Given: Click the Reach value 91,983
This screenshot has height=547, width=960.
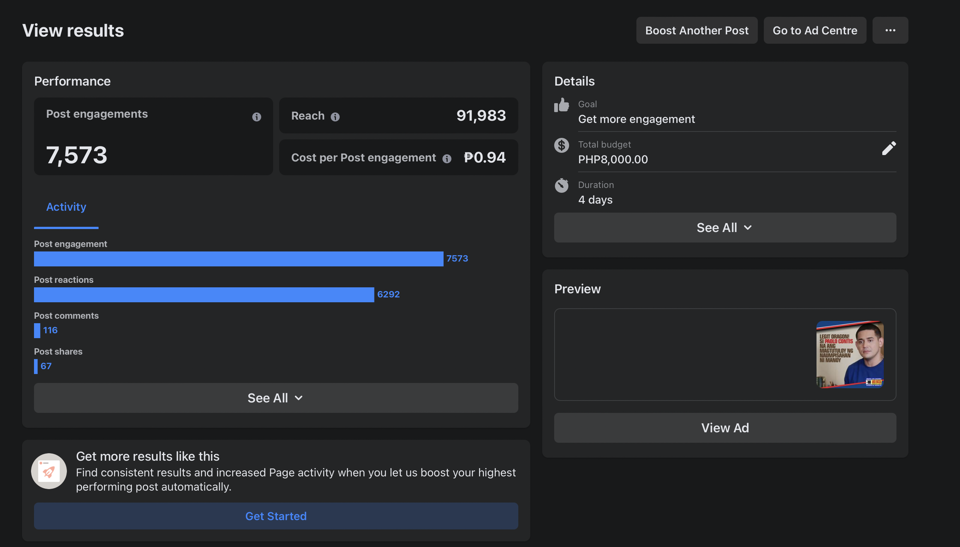Looking at the screenshot, I should (x=481, y=115).
